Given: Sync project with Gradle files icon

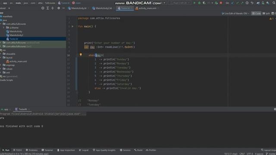Looking at the screenshot, I should (258, 3).
